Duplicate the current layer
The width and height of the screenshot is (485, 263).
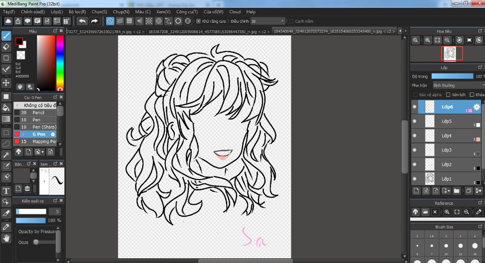point(468,190)
